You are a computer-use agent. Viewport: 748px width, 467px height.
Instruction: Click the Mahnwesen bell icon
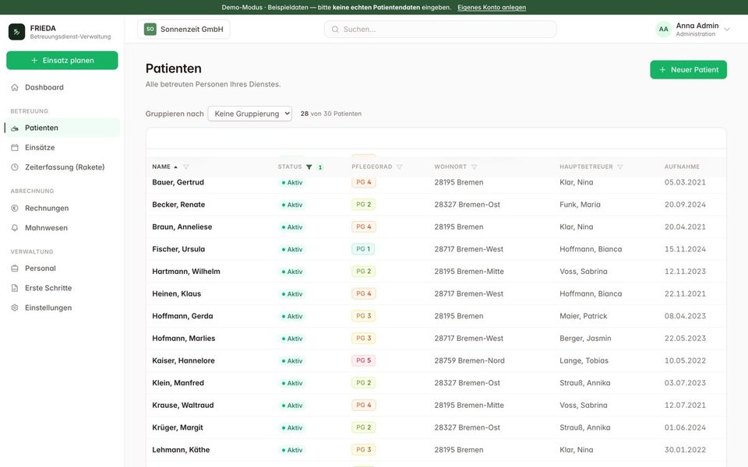point(15,228)
